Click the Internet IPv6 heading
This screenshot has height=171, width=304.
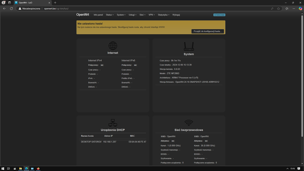pyautogui.click(x=128, y=60)
